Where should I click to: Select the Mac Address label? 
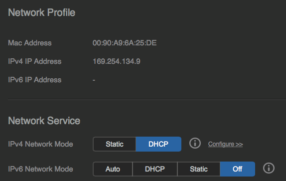pyautogui.click(x=30, y=43)
